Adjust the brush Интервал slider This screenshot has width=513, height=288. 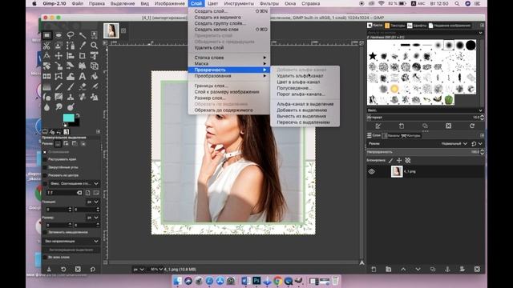point(425,118)
